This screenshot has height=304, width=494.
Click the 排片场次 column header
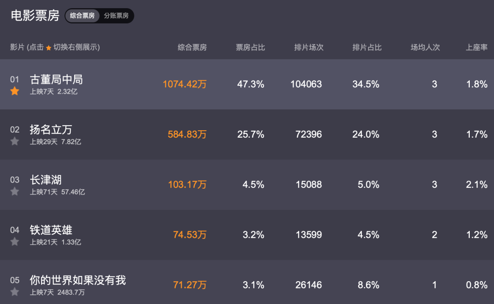(309, 48)
